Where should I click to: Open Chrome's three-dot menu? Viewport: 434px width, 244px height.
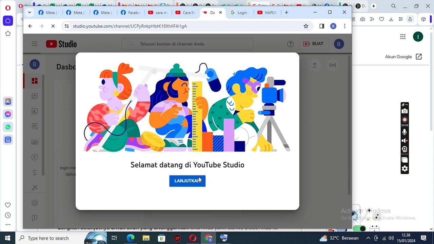(x=344, y=26)
